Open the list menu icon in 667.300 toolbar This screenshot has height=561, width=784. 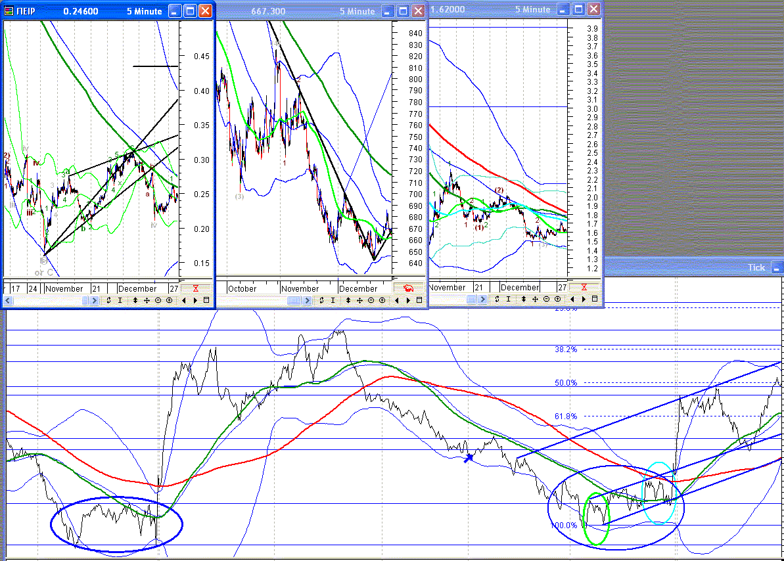tap(419, 300)
